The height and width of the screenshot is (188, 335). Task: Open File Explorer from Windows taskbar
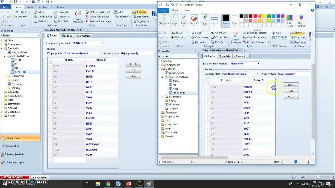click(98, 184)
